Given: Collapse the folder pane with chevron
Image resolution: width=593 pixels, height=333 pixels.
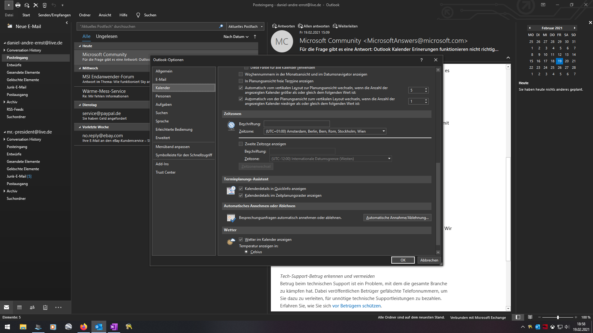Looking at the screenshot, I should (67, 23).
